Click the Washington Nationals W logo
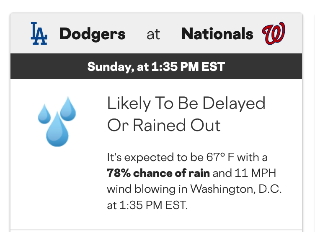The width and height of the screenshot is (315, 232). (274, 34)
